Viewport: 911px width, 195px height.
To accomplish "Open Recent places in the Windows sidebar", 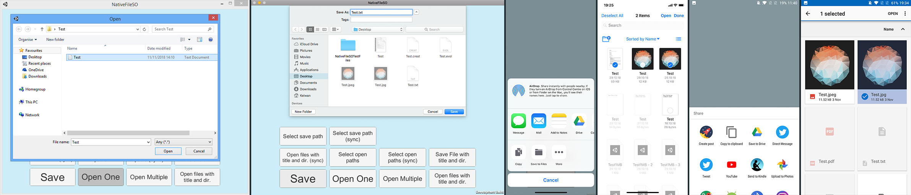I will pos(39,63).
